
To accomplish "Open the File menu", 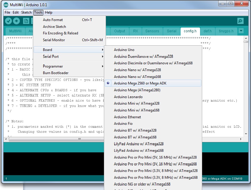I will click(x=7, y=12).
